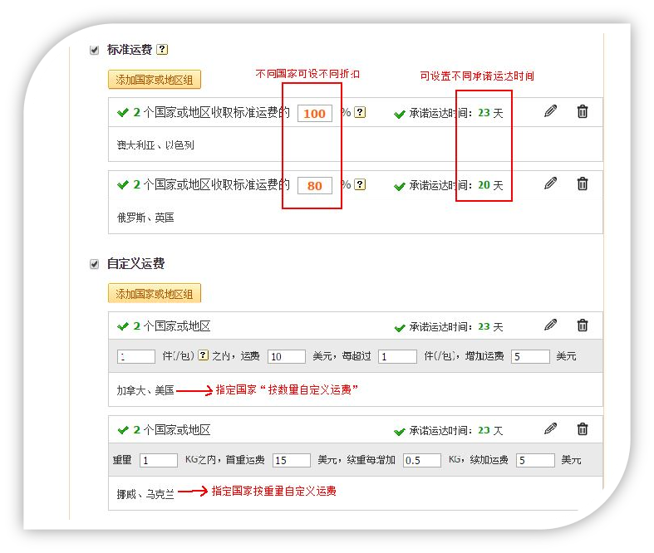Edit the 澳大利亚、以色列 shipping group with pencil icon
The width and height of the screenshot is (654, 553).
point(551,111)
